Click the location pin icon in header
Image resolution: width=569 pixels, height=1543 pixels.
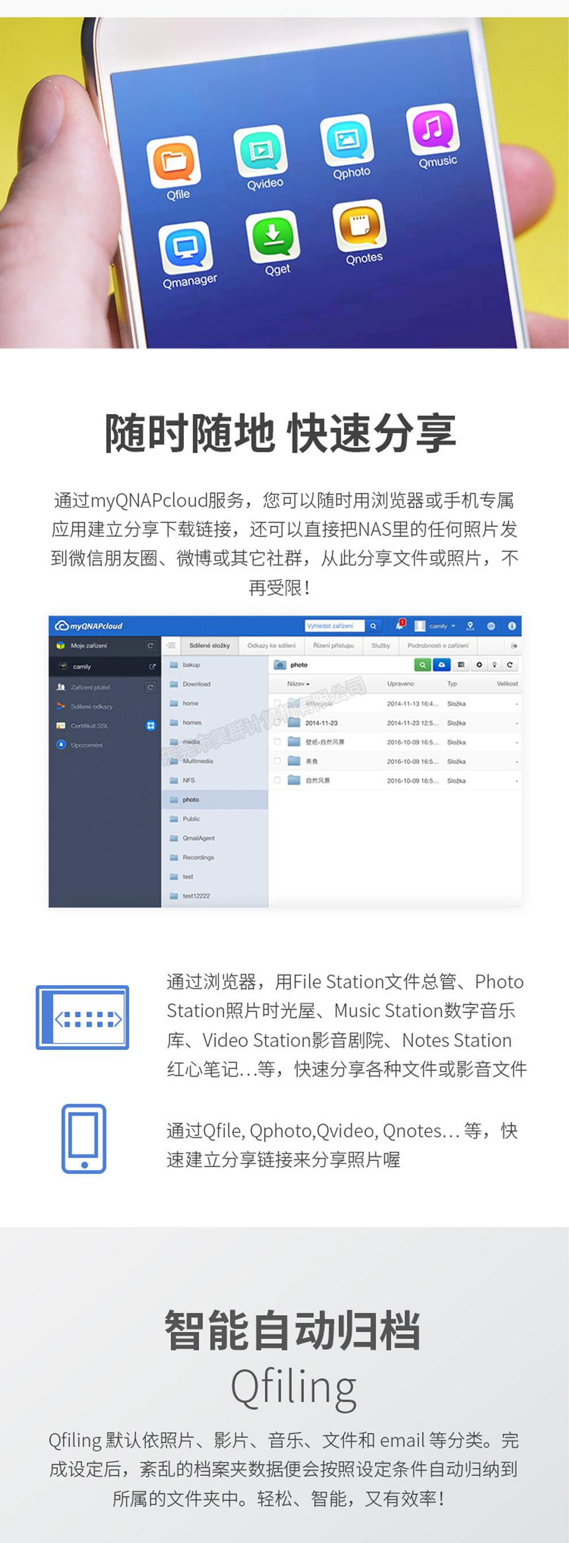tap(470, 626)
